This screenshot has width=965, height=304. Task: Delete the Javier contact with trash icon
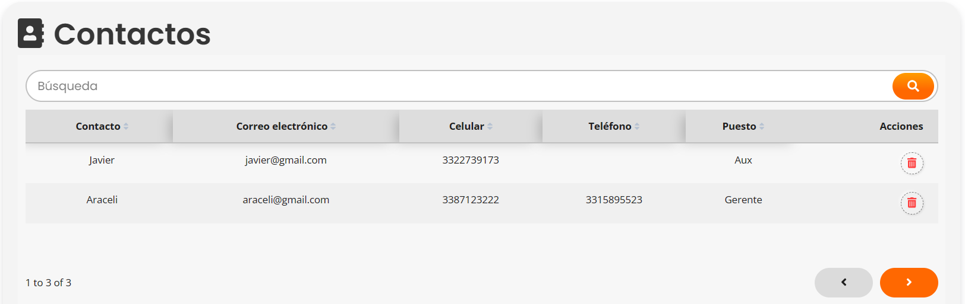click(x=912, y=163)
